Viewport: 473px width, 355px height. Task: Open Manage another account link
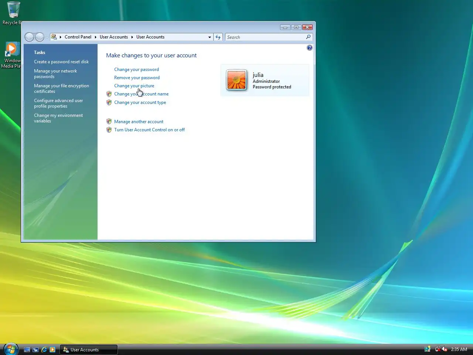(139, 122)
